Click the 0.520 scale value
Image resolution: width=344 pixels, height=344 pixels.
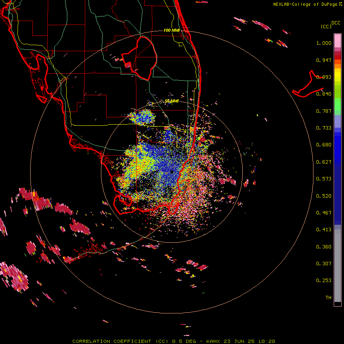click(x=324, y=196)
